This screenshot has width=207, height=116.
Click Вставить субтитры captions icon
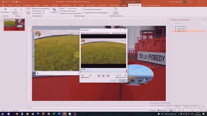click(x=116, y=9)
